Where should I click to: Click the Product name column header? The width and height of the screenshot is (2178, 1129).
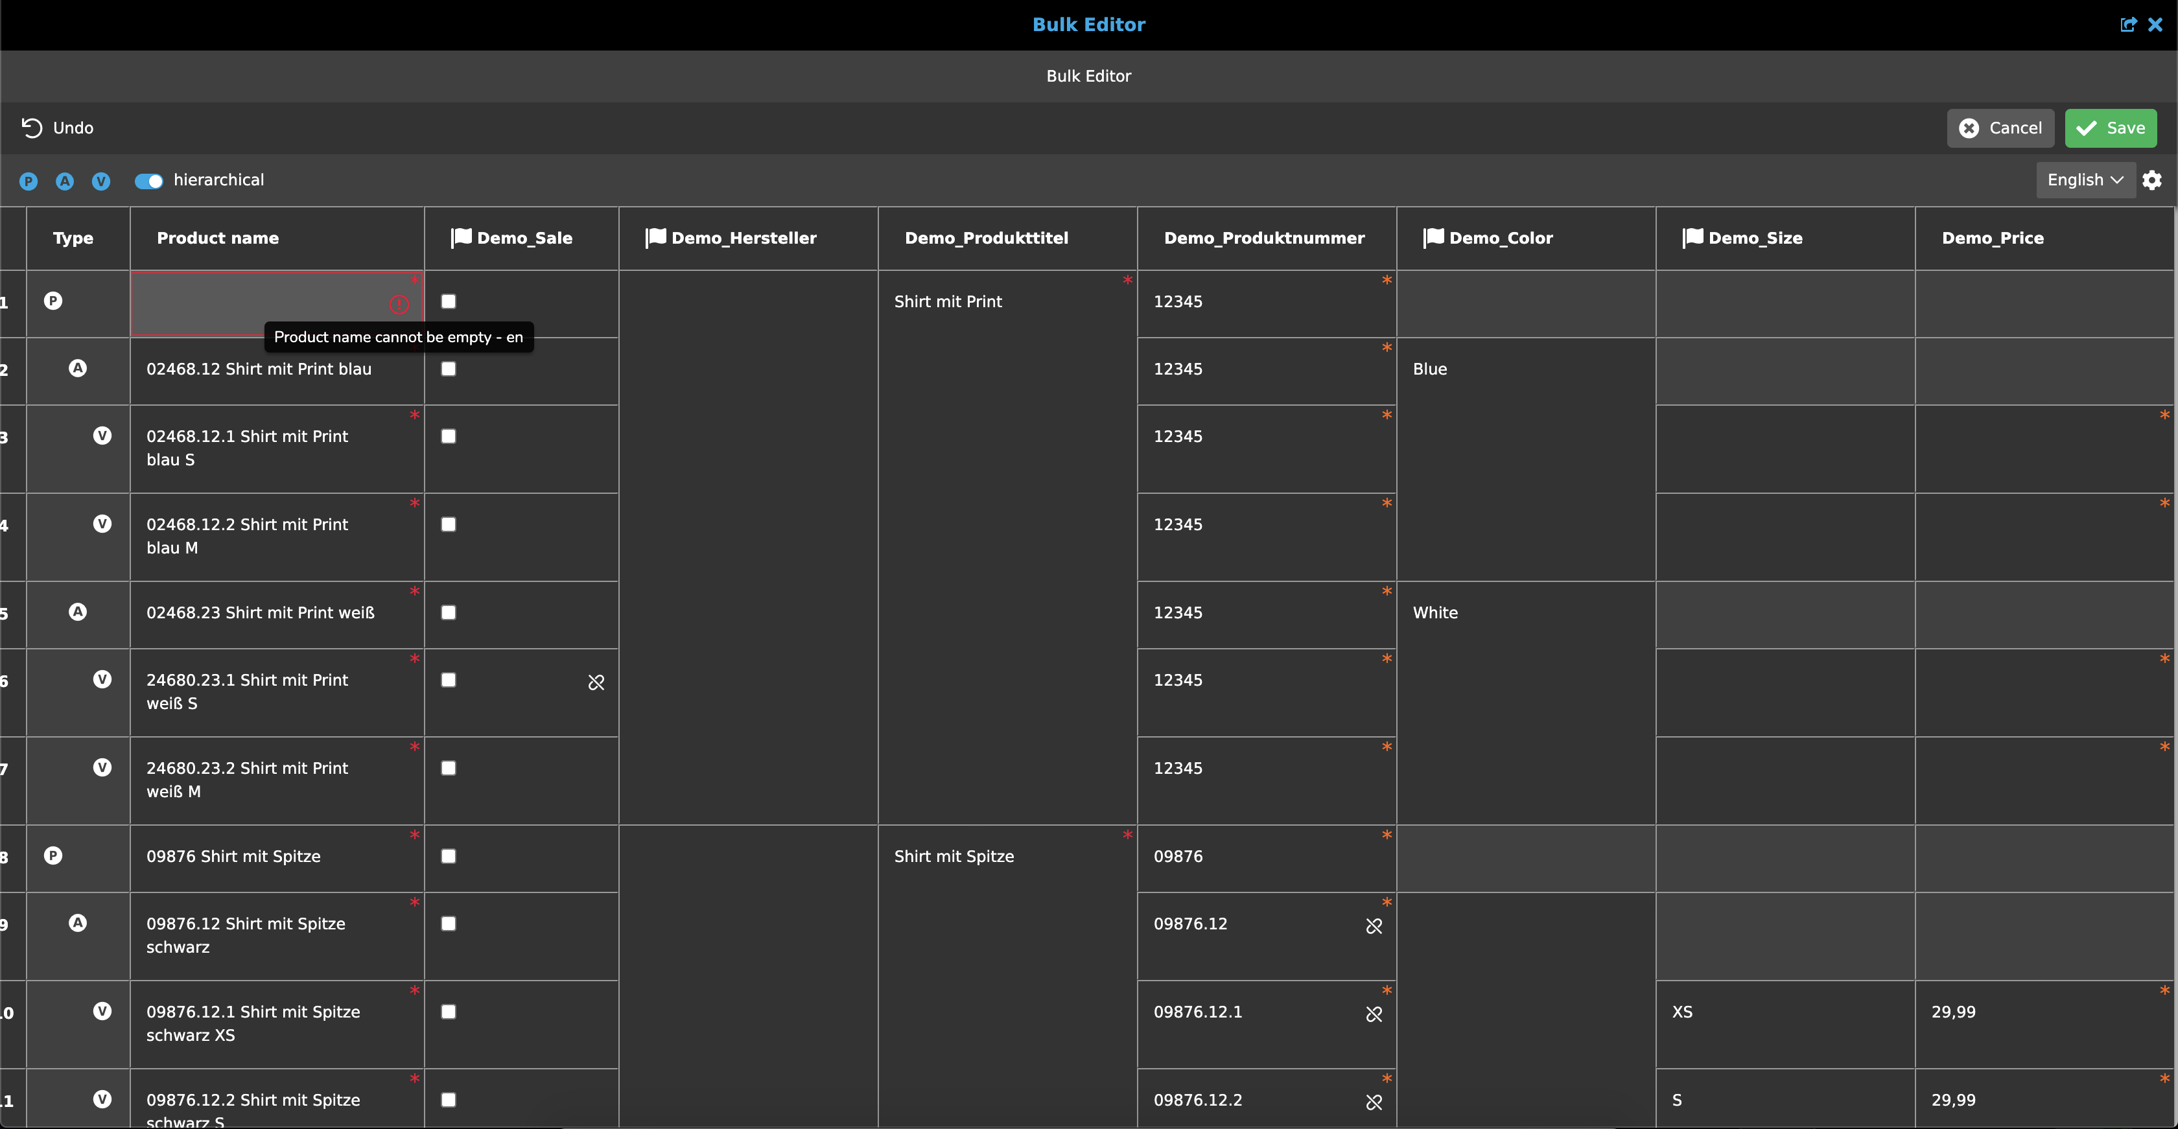[218, 239]
